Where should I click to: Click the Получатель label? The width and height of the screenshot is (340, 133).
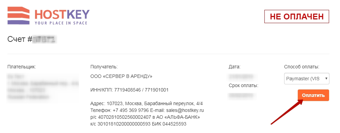[104, 67]
